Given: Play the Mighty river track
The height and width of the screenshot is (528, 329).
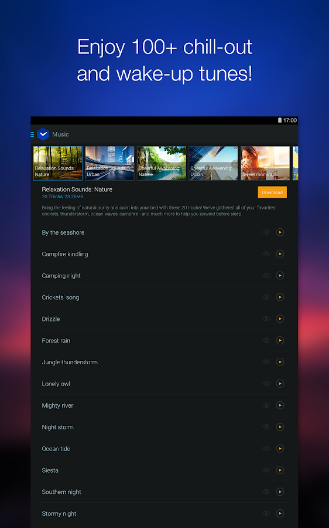Looking at the screenshot, I should coord(280,405).
